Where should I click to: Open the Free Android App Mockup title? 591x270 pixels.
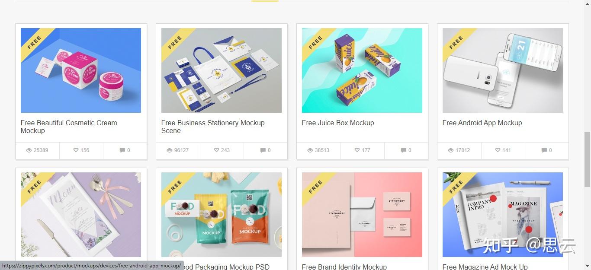click(482, 123)
